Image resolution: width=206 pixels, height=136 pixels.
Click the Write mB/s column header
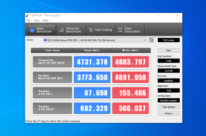click(131, 50)
